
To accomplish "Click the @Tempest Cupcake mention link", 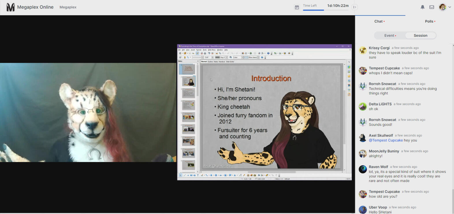I will coord(386,140).
